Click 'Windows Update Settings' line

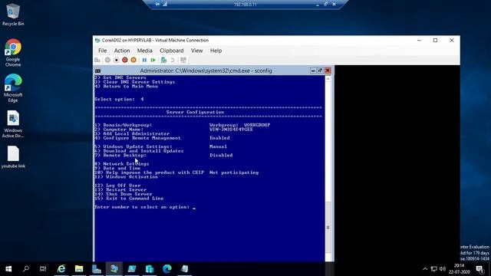pyautogui.click(x=133, y=146)
